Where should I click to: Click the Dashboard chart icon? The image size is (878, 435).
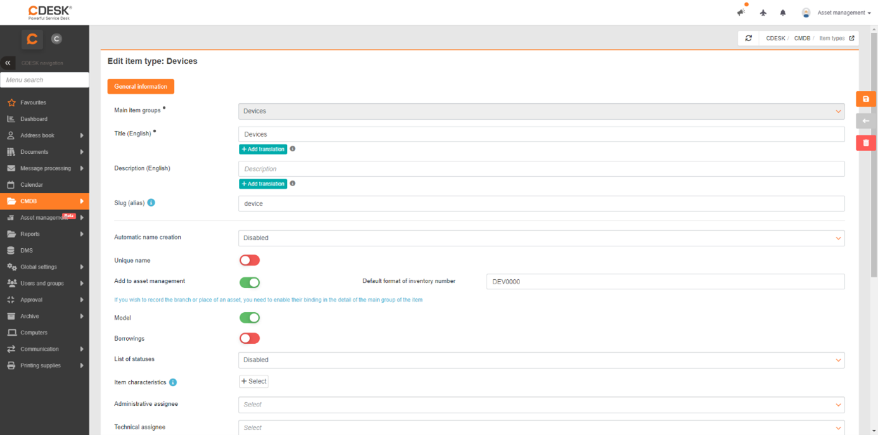pos(11,119)
